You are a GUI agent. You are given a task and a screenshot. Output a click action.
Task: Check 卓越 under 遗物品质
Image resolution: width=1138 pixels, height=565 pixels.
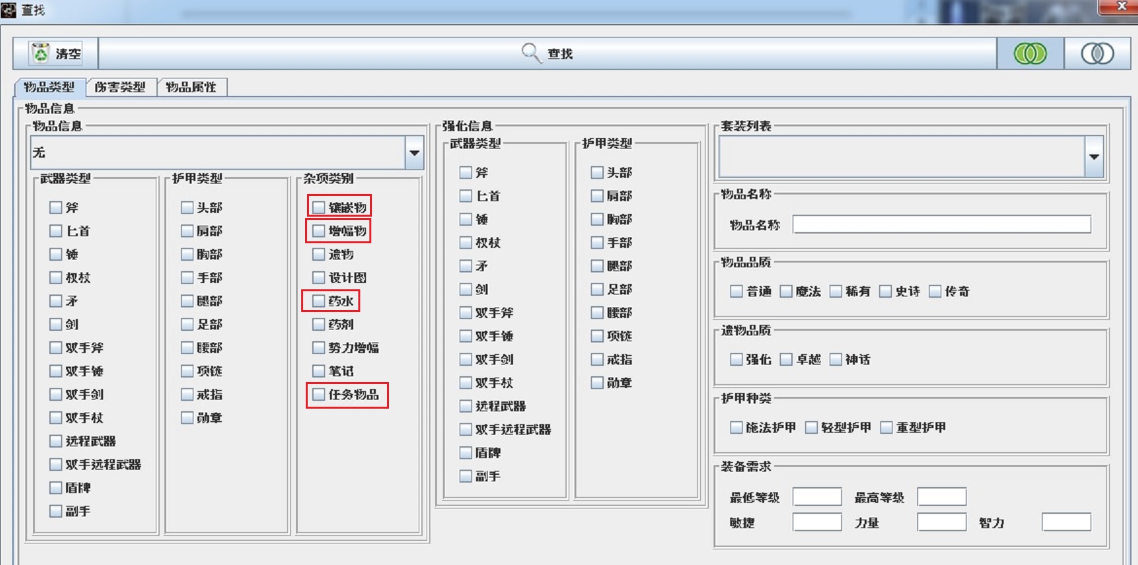pyautogui.click(x=786, y=359)
